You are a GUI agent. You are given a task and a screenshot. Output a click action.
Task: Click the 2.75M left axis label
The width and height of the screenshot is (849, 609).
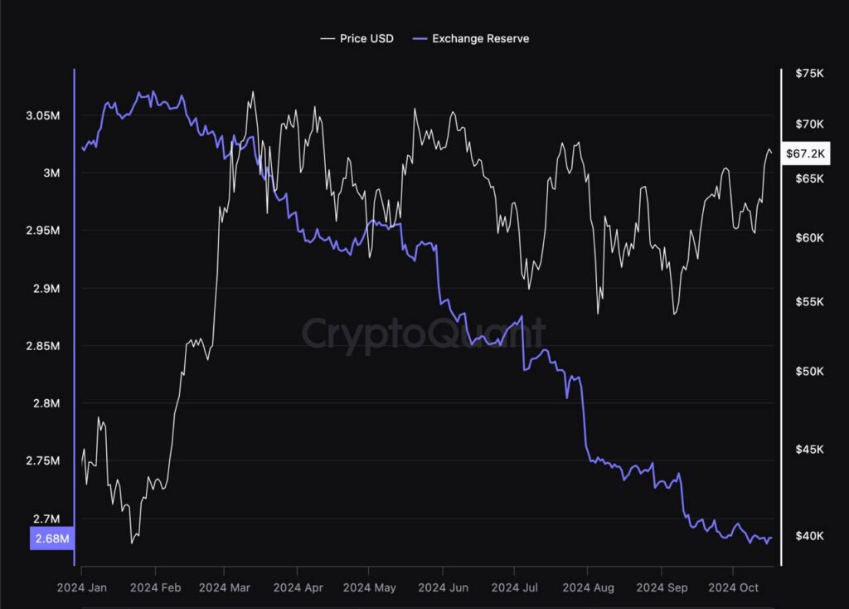[44, 460]
